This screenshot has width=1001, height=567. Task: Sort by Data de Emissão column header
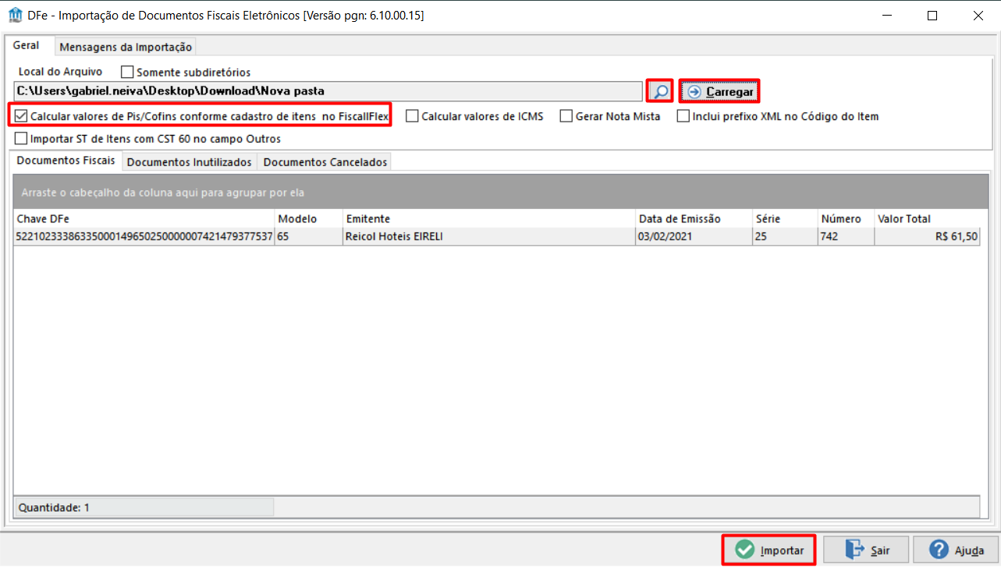point(694,218)
